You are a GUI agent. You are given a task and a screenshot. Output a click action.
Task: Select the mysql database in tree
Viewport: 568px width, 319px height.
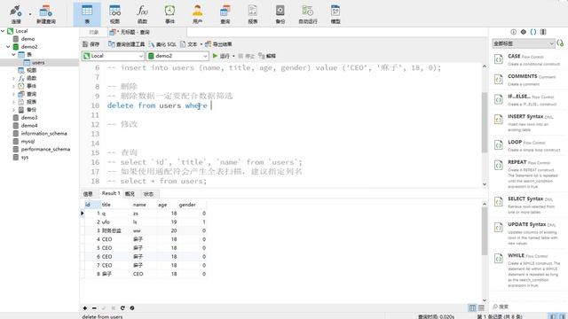28,142
